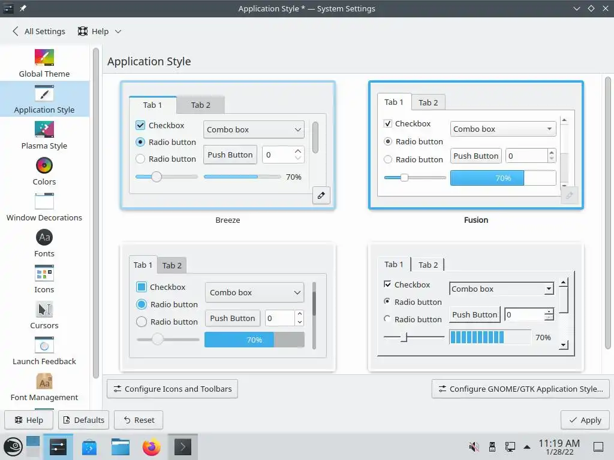The height and width of the screenshot is (460, 614).
Task: Click the disabled edit icon on Fusion preview
Action: tap(570, 195)
